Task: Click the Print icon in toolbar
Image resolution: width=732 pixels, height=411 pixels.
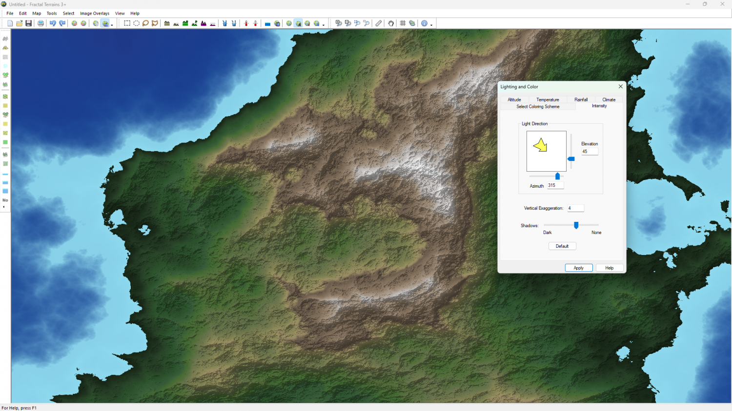Action: click(41, 23)
